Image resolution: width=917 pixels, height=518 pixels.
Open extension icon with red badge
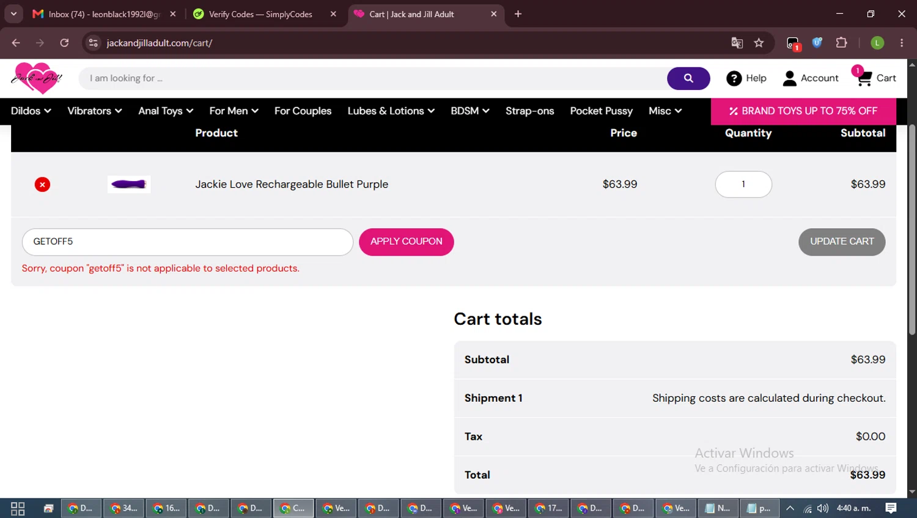click(x=793, y=43)
